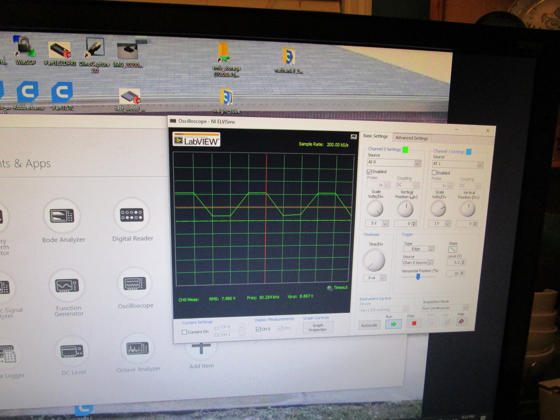Viewport: 560px width, 420px height.
Task: Open DinoCapture 2.0 desktop shortcut
Action: tap(94, 55)
